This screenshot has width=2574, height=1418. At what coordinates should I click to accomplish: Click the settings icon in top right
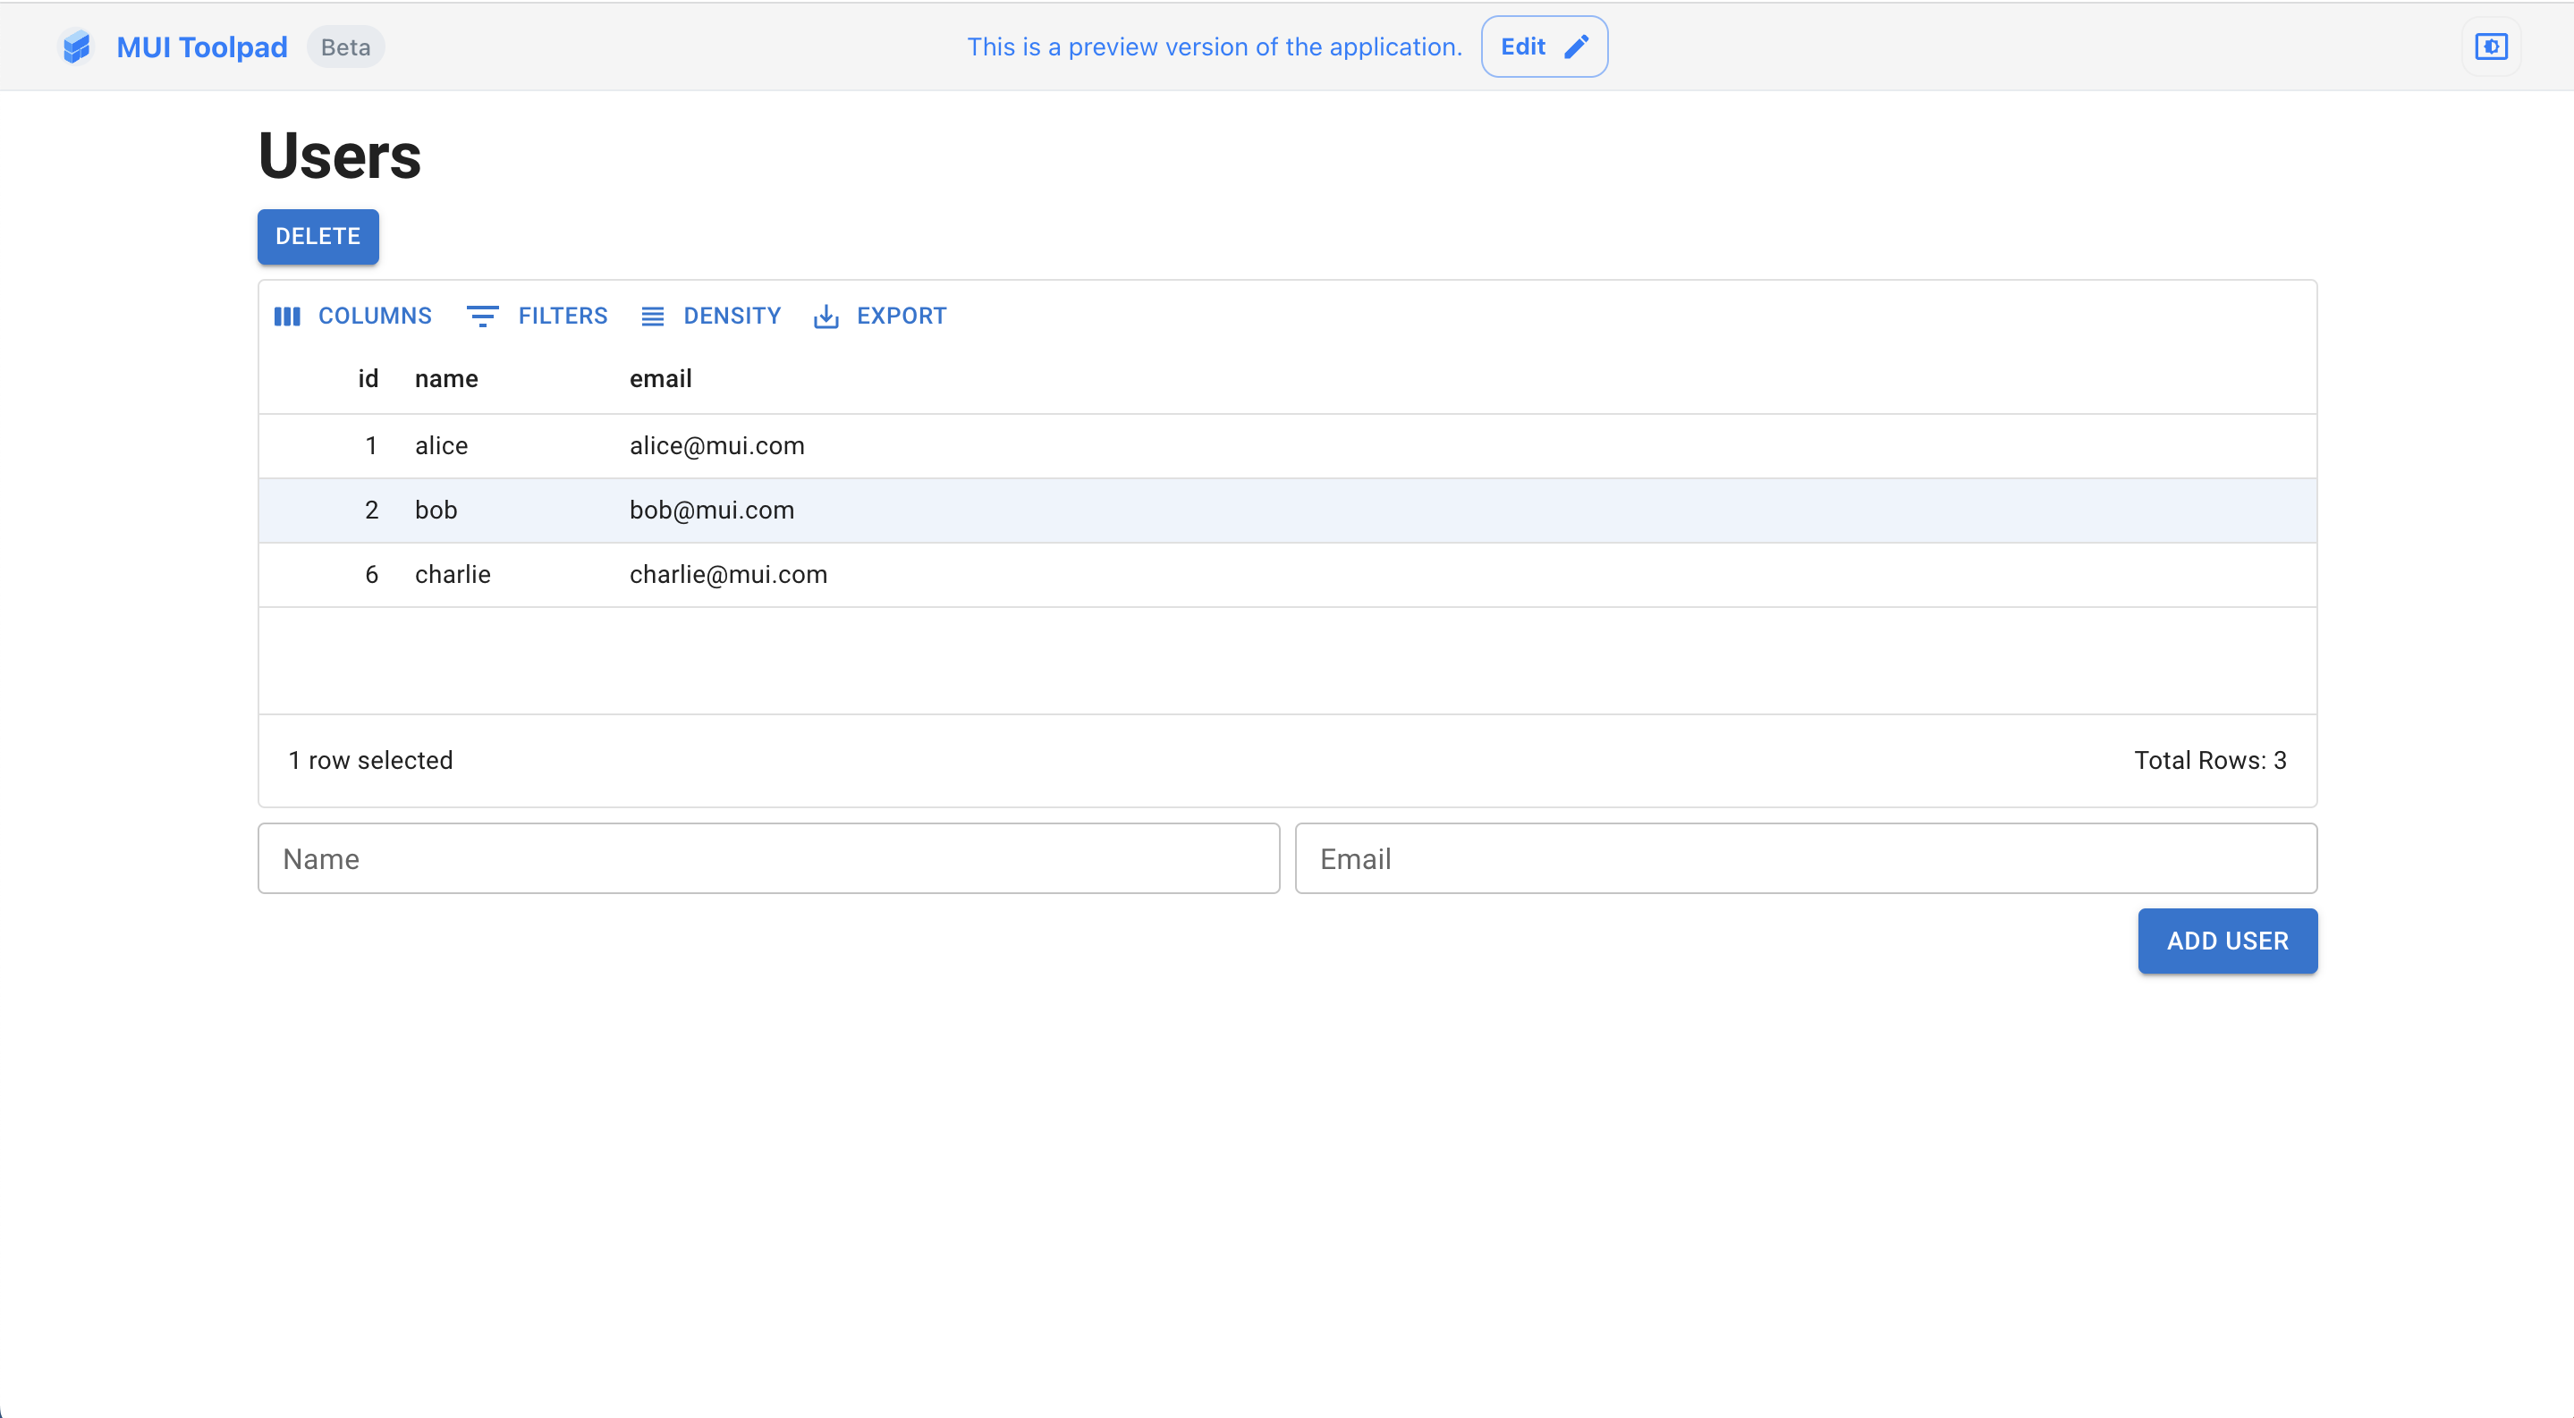2492,47
